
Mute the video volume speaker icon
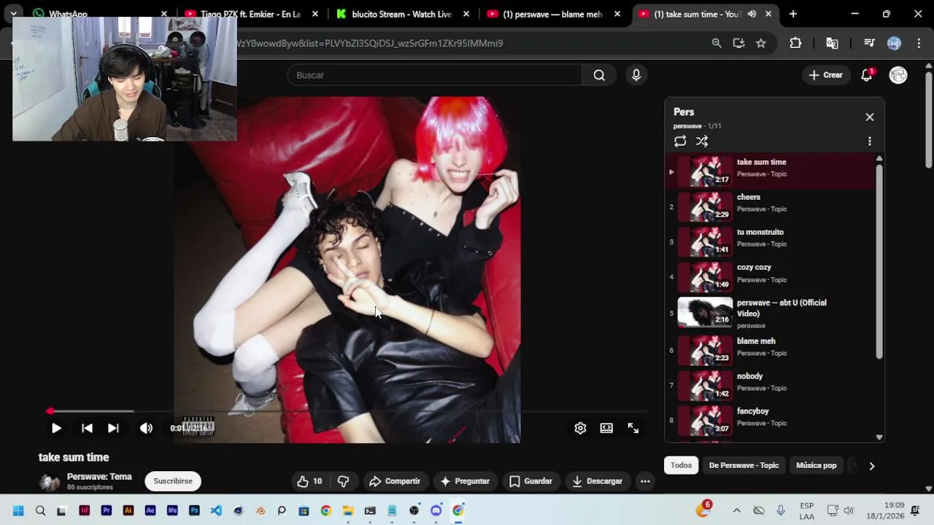coord(147,429)
